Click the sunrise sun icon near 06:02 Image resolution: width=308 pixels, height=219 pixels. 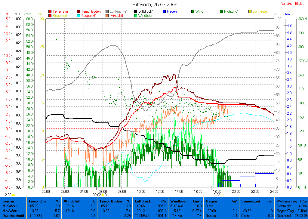click(103, 195)
